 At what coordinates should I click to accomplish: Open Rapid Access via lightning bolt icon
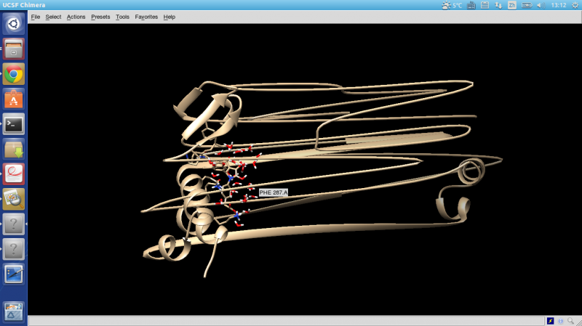(551, 321)
